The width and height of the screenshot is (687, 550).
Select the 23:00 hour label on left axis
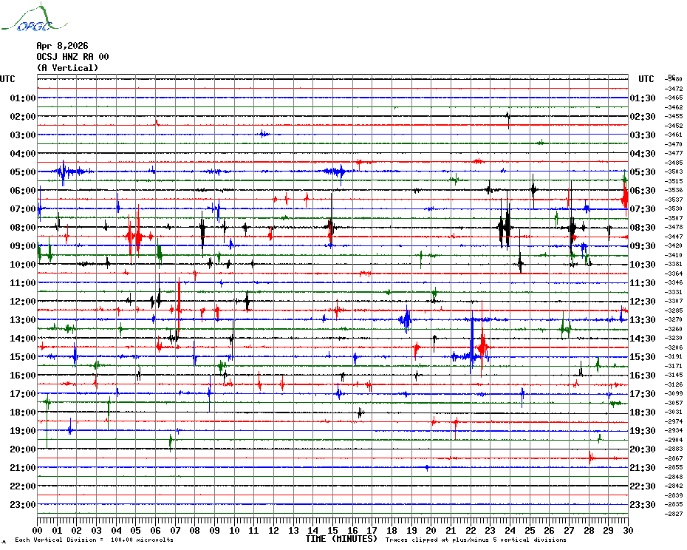pos(23,505)
